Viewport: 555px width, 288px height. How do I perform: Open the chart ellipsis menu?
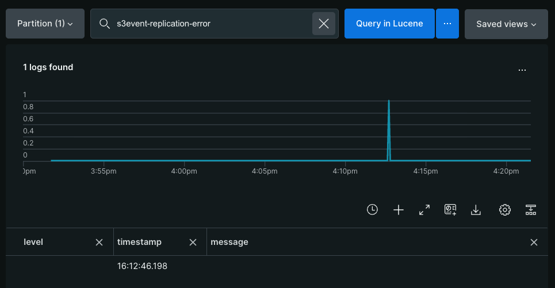point(522,70)
